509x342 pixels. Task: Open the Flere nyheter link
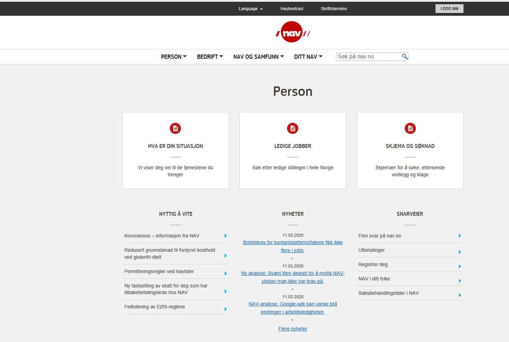292,329
